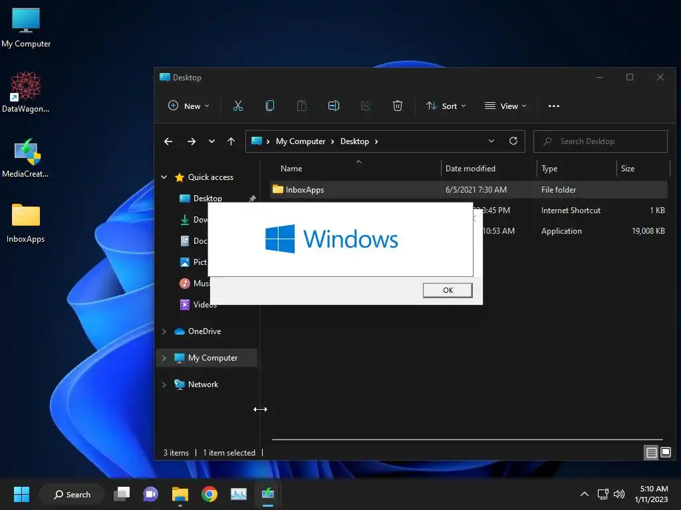Click the taskbar Search button
Image resolution: width=681 pixels, height=510 pixels.
coord(72,494)
